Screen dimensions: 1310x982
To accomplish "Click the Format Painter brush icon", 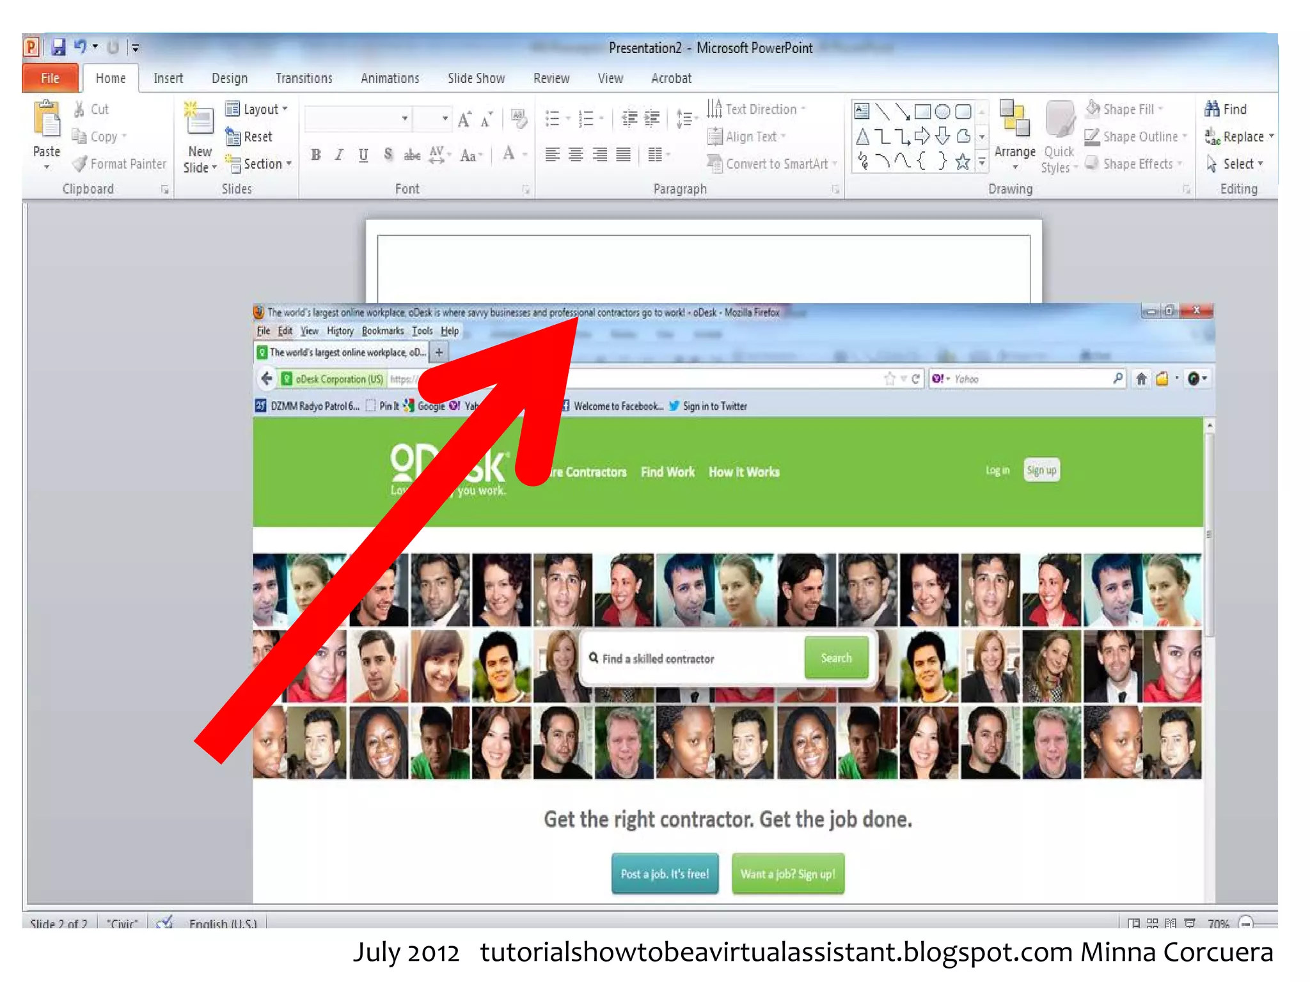I will [x=79, y=164].
